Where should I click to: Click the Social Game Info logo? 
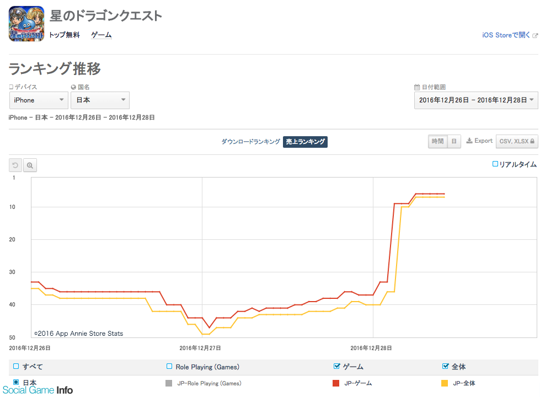[x=38, y=390]
